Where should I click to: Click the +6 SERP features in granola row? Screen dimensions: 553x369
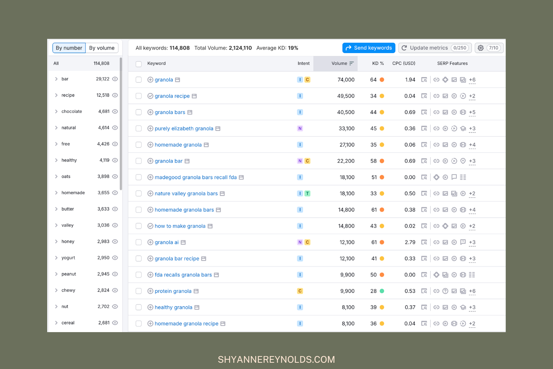tap(472, 80)
